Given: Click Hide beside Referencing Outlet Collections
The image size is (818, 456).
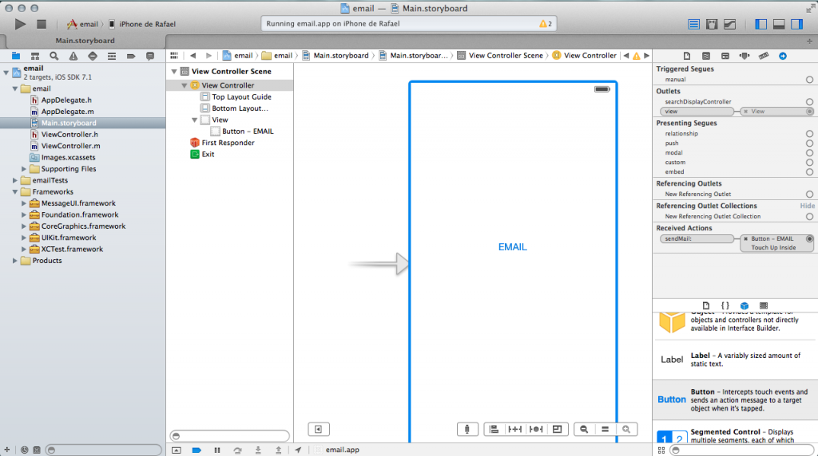Looking at the screenshot, I should [x=807, y=206].
